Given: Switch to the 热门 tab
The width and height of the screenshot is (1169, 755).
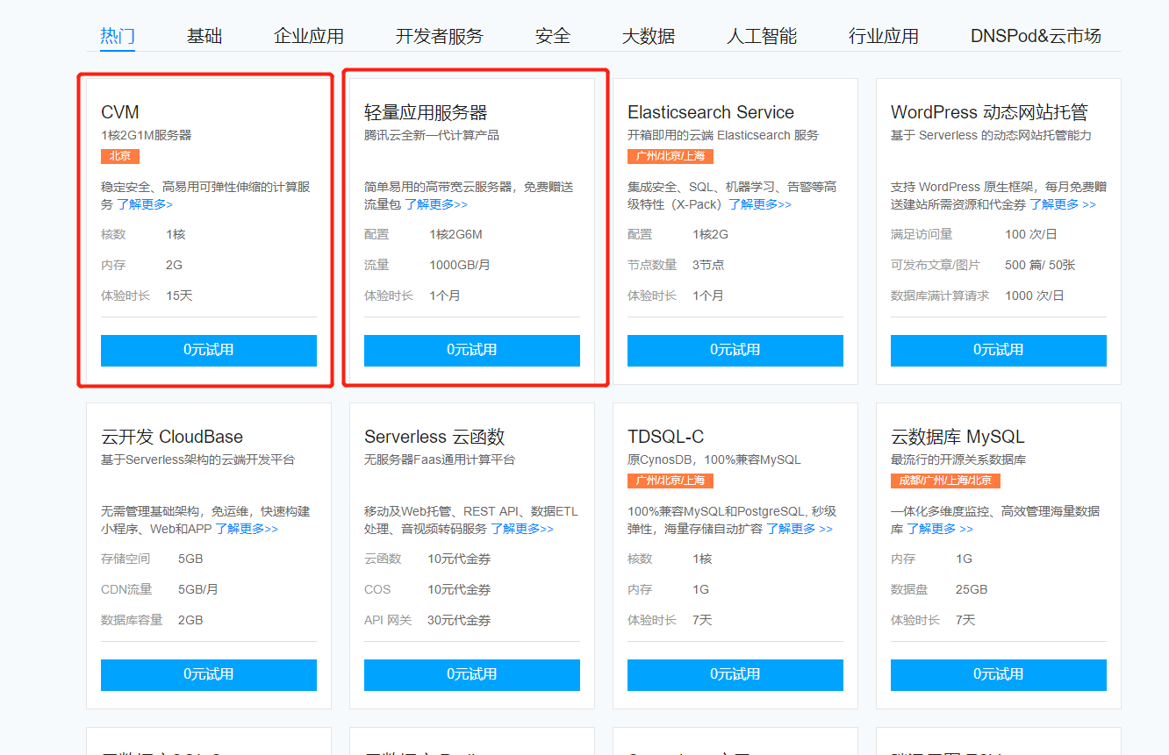Looking at the screenshot, I should pos(118,36).
